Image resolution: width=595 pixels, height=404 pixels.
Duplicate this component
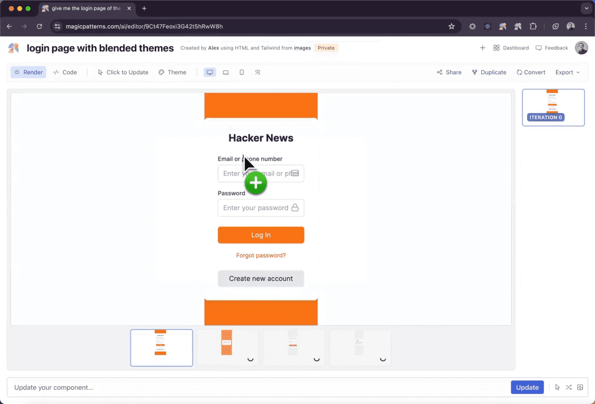[489, 72]
